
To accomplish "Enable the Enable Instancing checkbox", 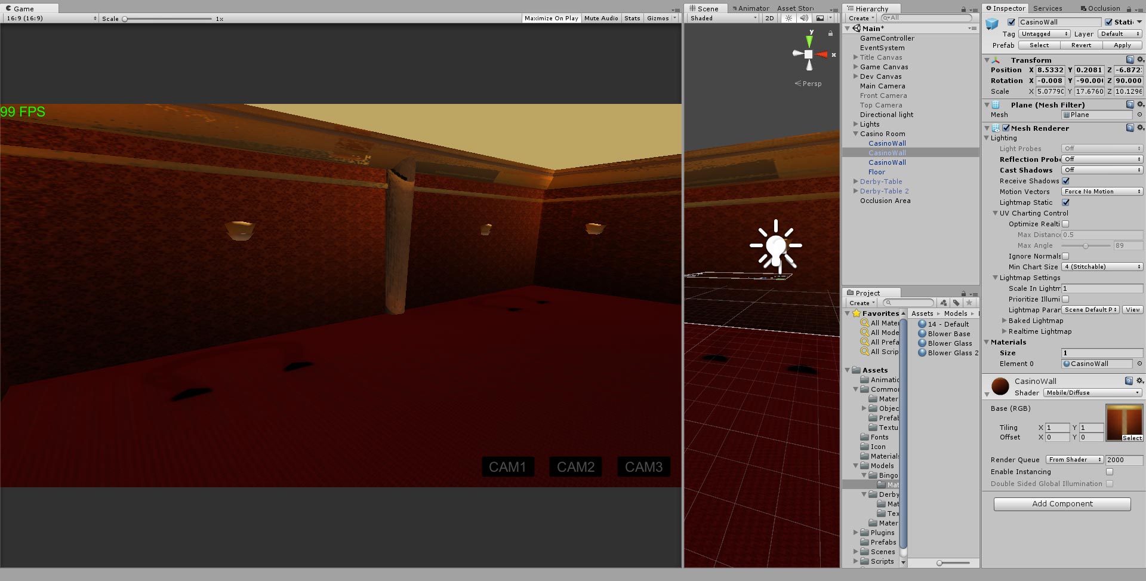I will pos(1110,472).
